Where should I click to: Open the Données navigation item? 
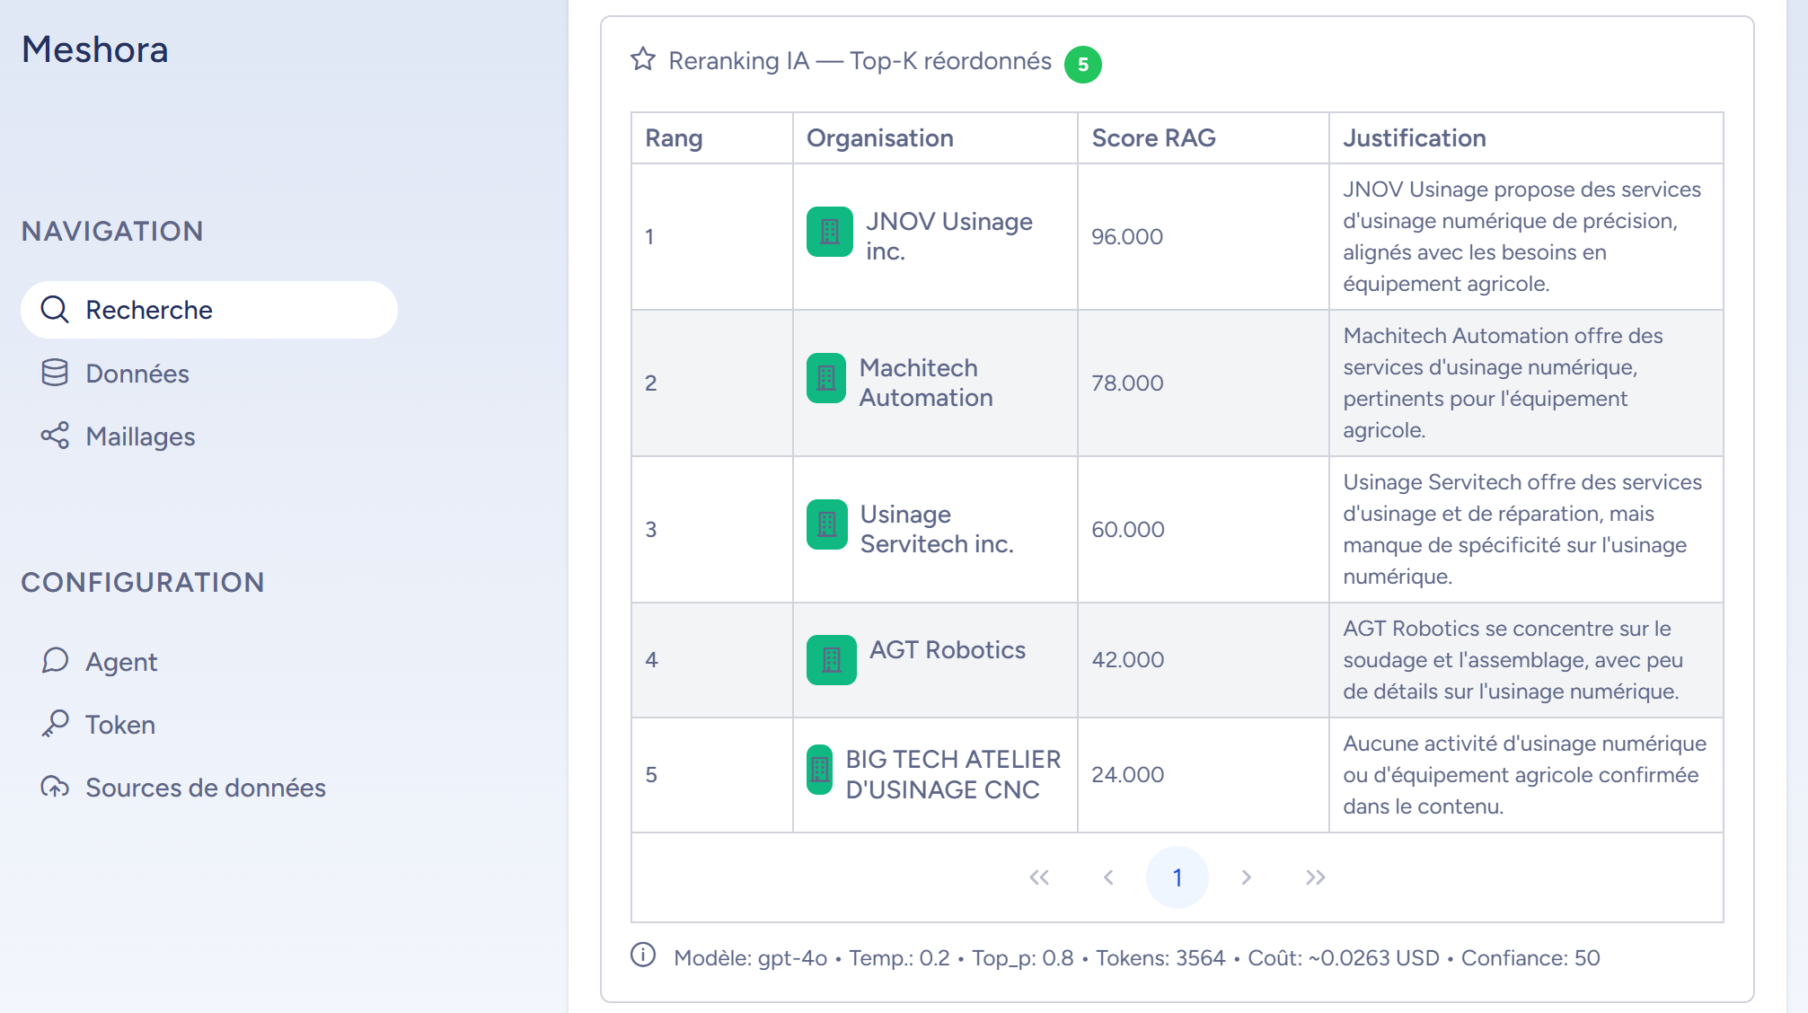(208, 374)
